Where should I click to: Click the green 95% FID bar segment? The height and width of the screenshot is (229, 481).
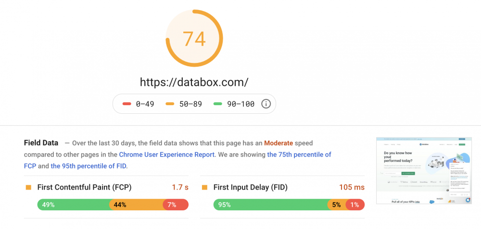tap(270, 205)
